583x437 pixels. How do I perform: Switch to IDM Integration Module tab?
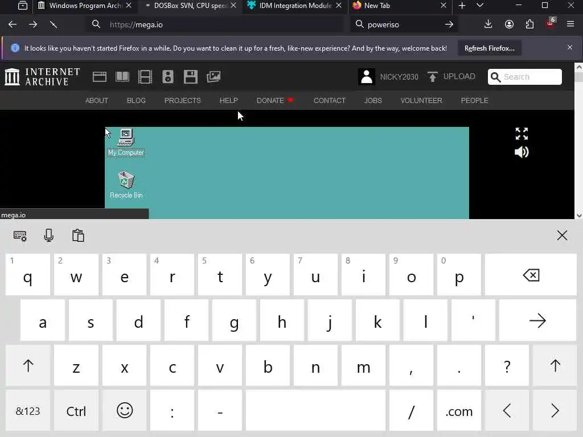(x=295, y=6)
